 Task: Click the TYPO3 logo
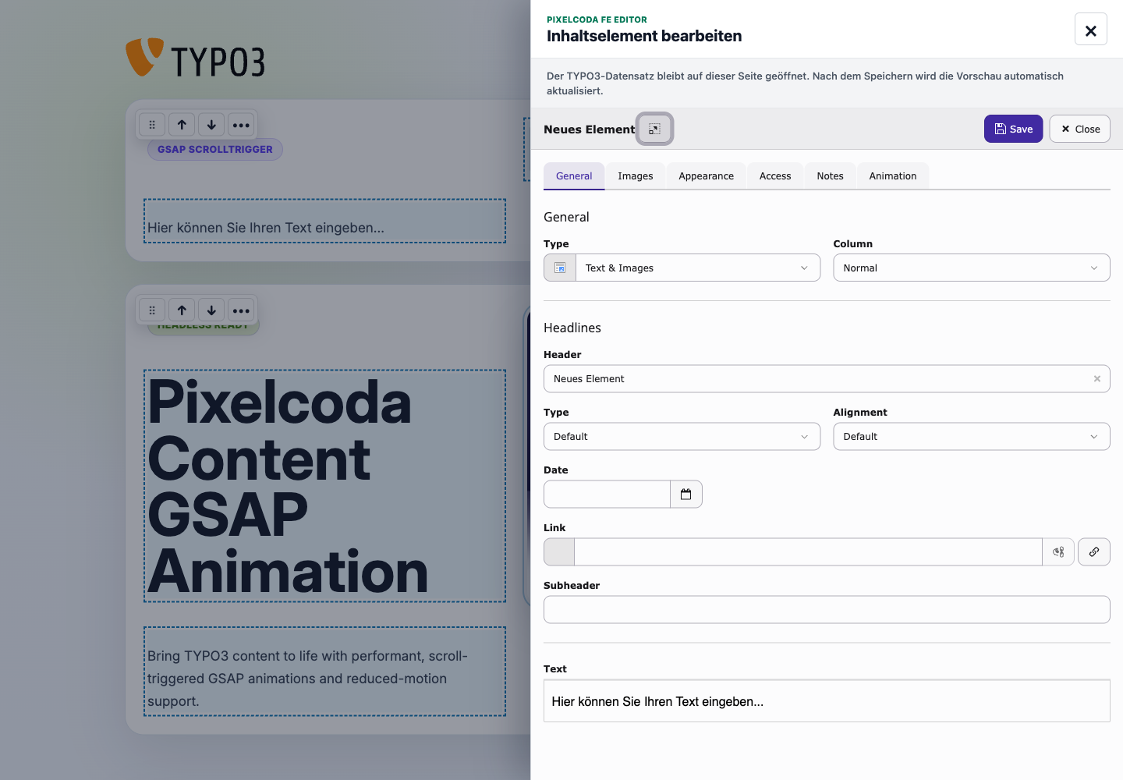(196, 58)
